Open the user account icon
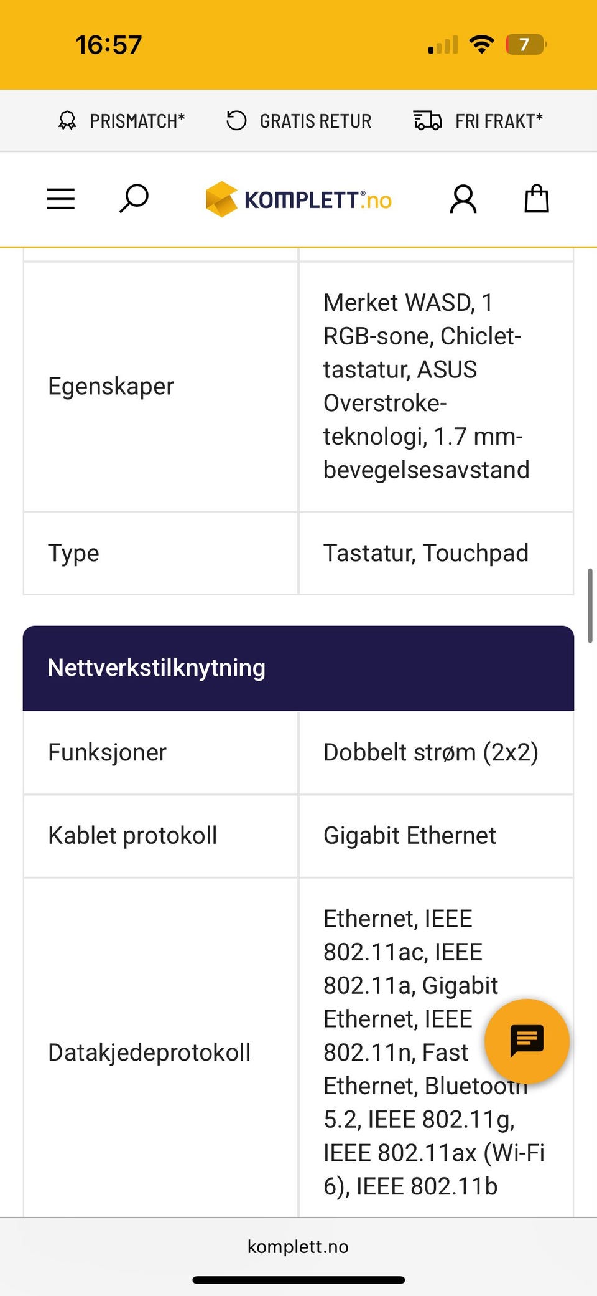This screenshot has height=1296, width=597. pyautogui.click(x=463, y=199)
